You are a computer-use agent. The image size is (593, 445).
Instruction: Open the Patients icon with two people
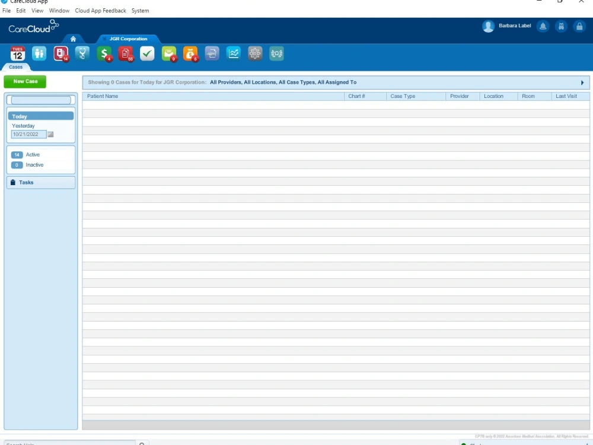pyautogui.click(x=39, y=54)
